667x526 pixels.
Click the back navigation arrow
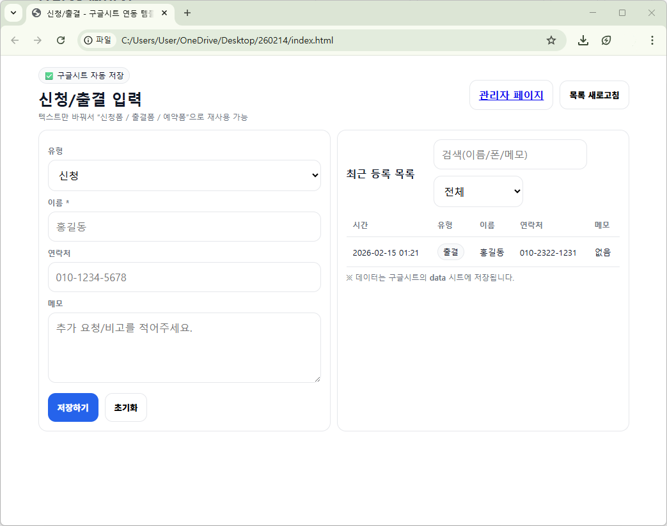tap(15, 40)
